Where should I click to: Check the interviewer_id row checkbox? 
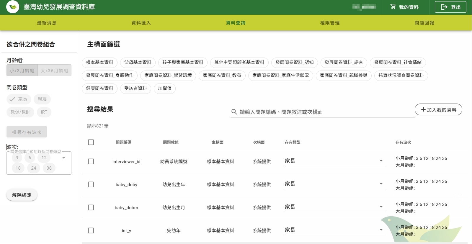coord(91,161)
